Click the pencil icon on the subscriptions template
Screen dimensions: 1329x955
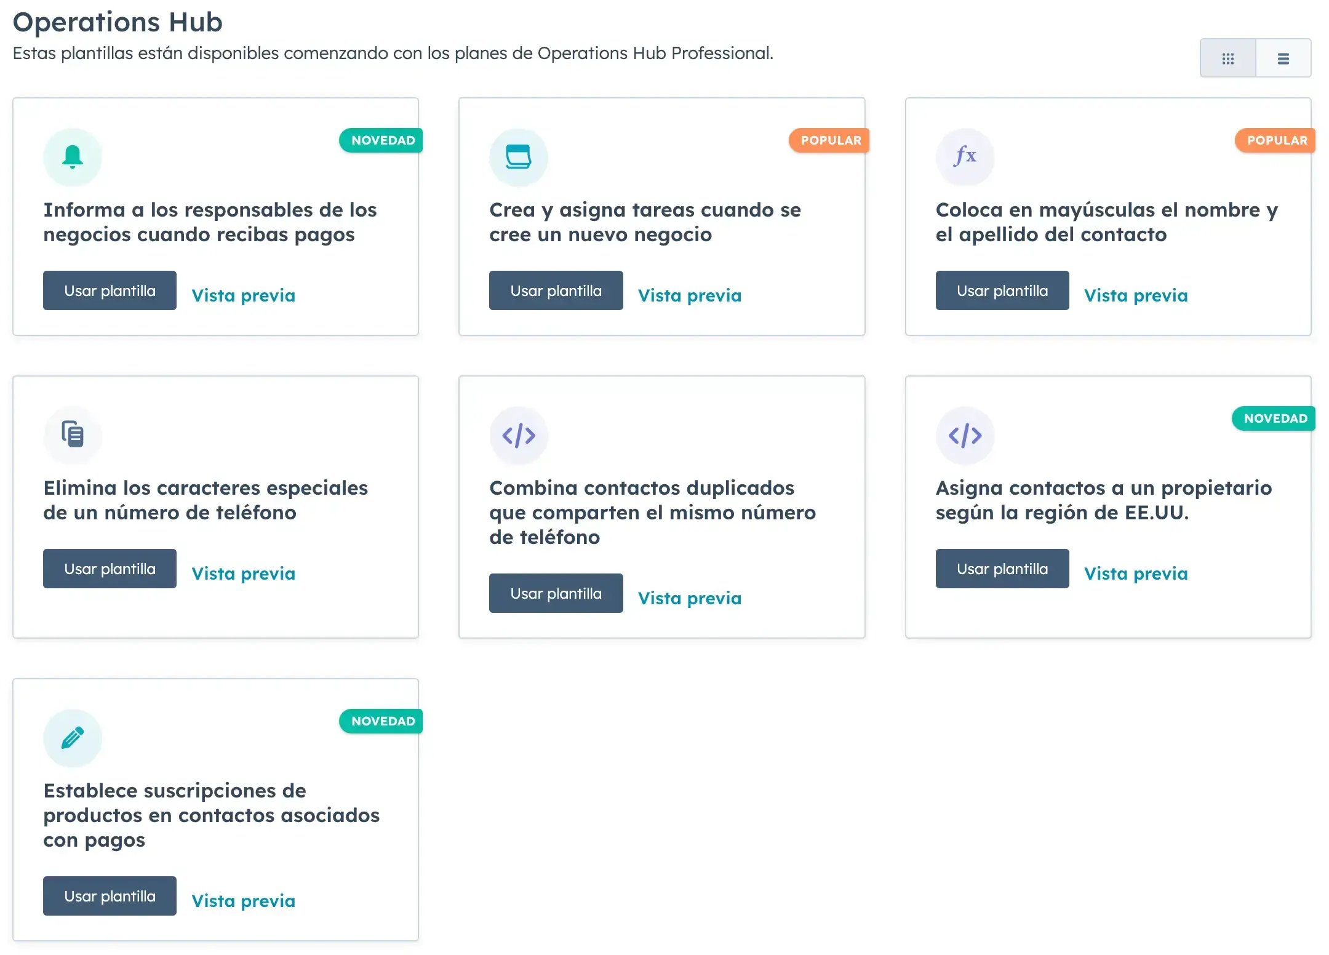point(73,738)
